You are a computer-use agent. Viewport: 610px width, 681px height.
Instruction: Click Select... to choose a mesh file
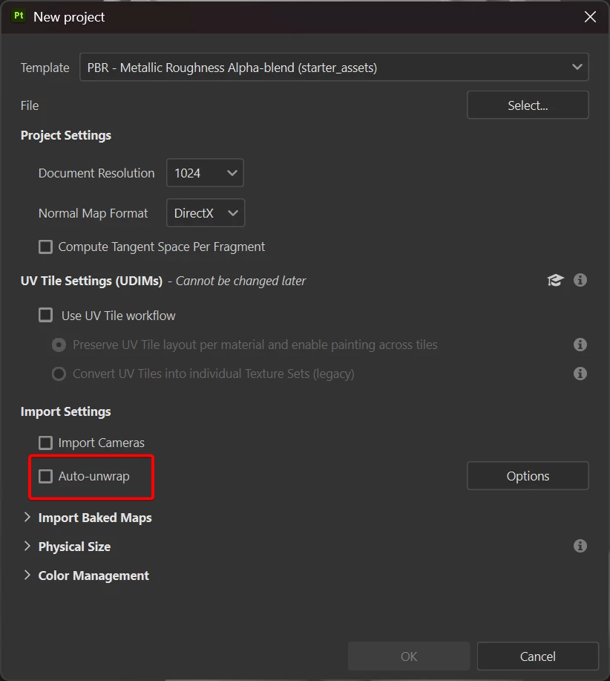[x=528, y=105]
